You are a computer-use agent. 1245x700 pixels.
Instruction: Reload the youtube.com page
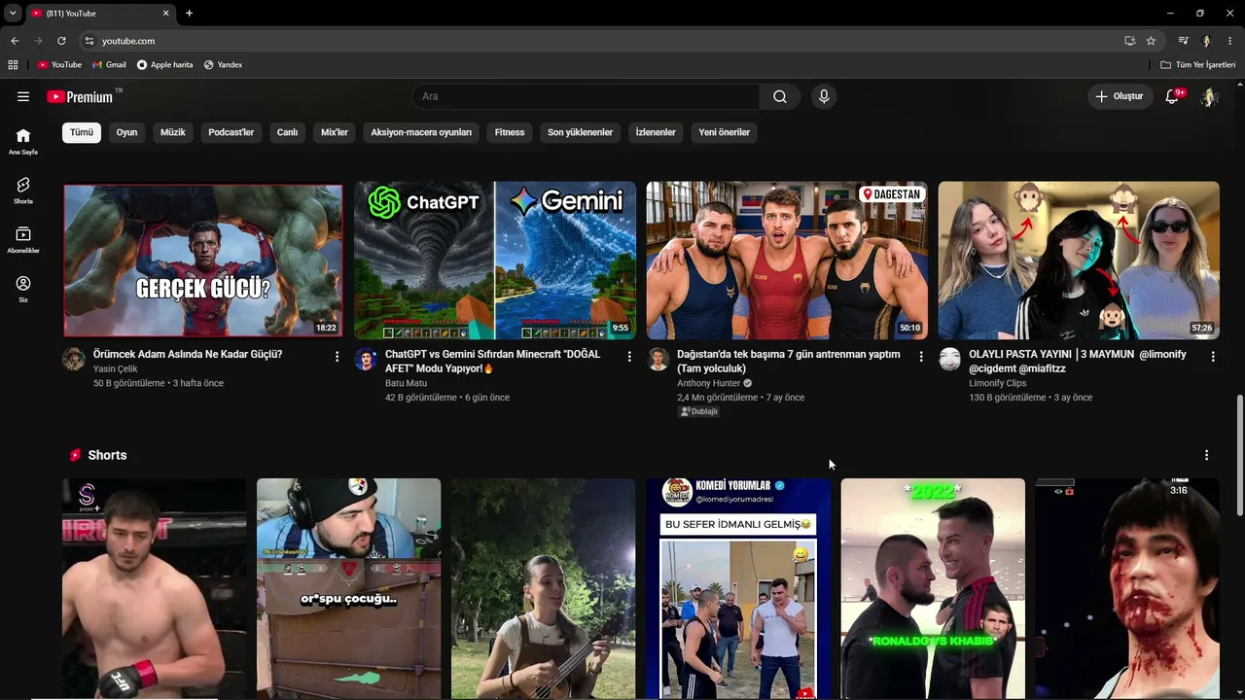click(x=61, y=41)
